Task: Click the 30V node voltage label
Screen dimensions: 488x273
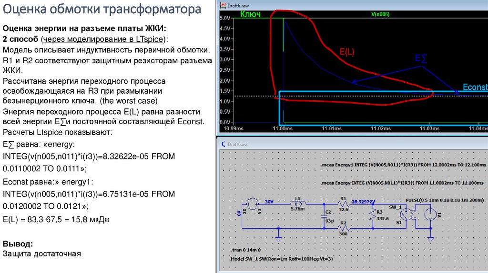Action: pyautogui.click(x=269, y=202)
